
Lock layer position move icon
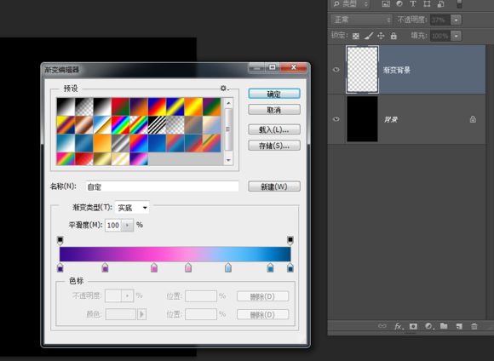point(381,36)
